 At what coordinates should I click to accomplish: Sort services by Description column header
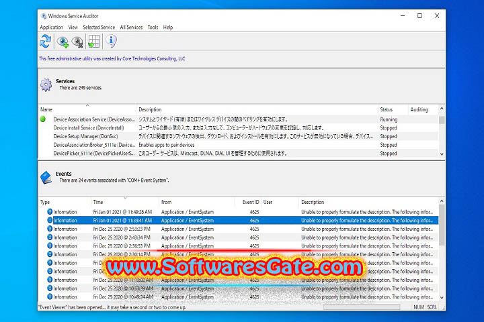257,110
